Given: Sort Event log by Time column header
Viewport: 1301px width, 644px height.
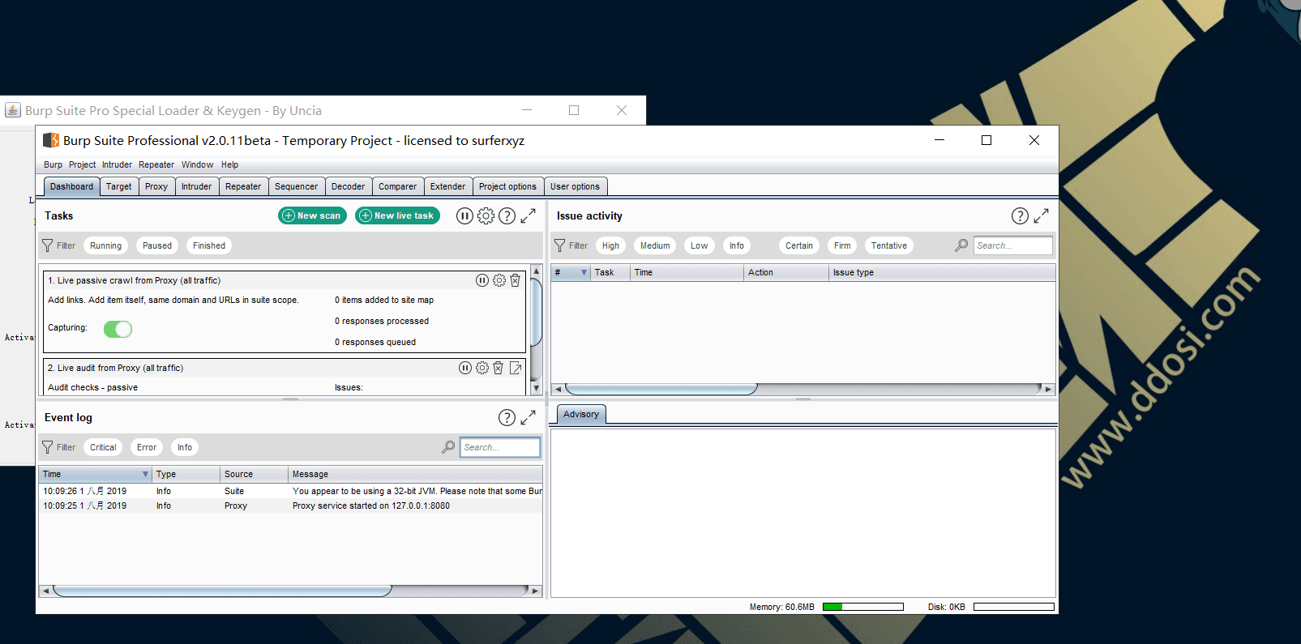Looking at the screenshot, I should [96, 474].
